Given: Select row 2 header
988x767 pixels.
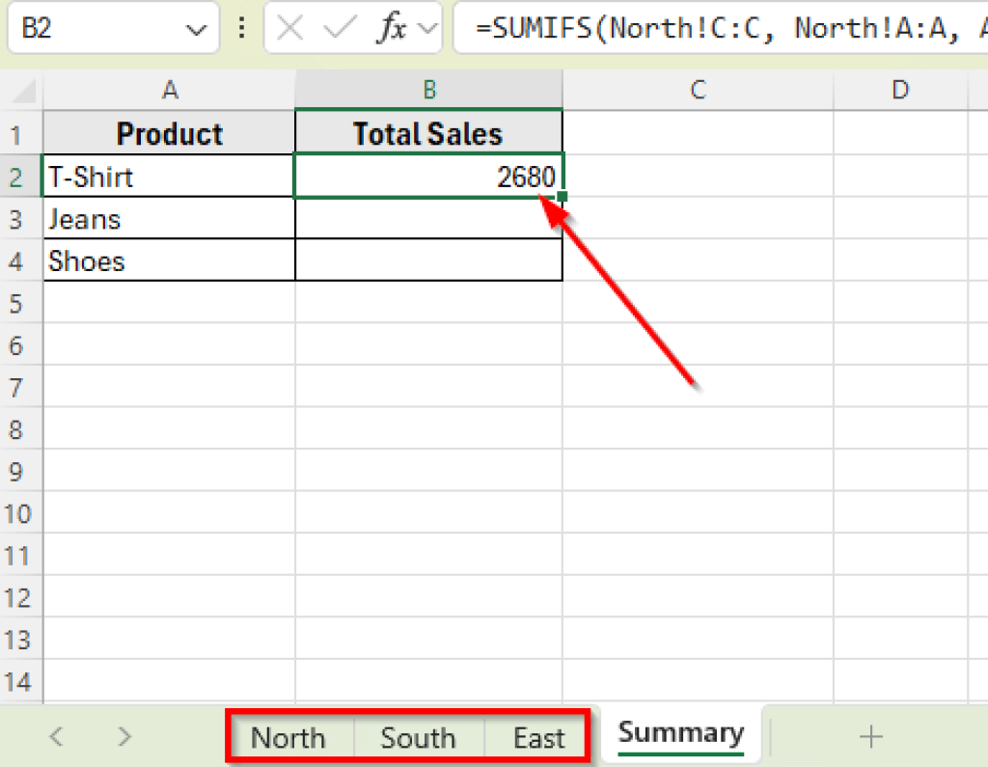Looking at the screenshot, I should pyautogui.click(x=21, y=177).
